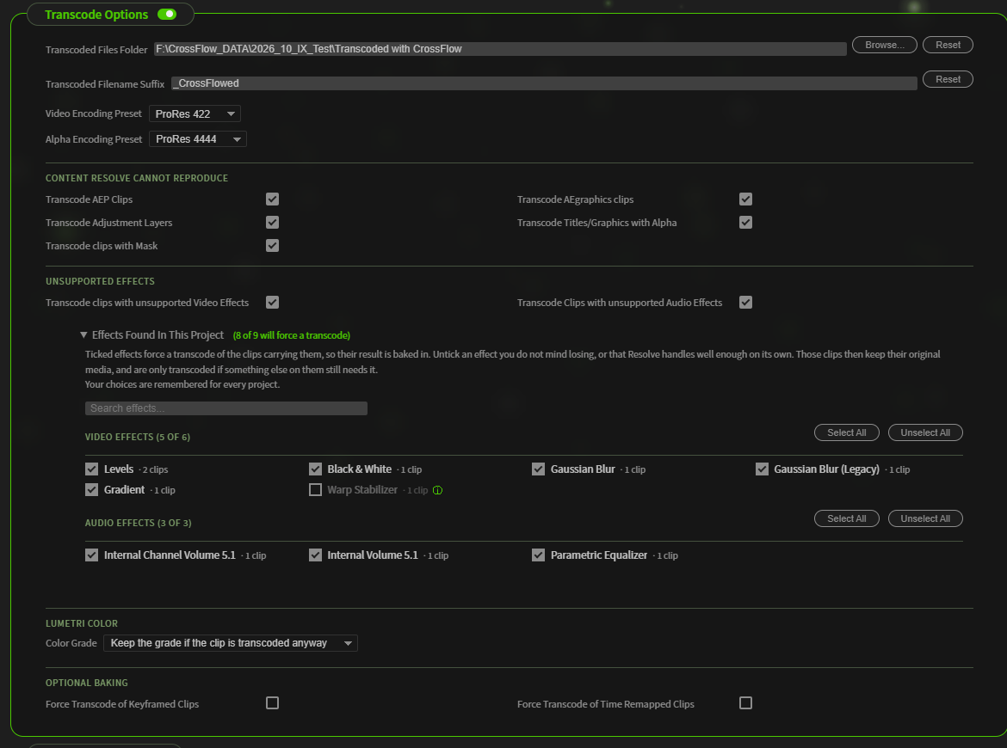Untick Internal Channel Volume 5.1

[x=92, y=555]
